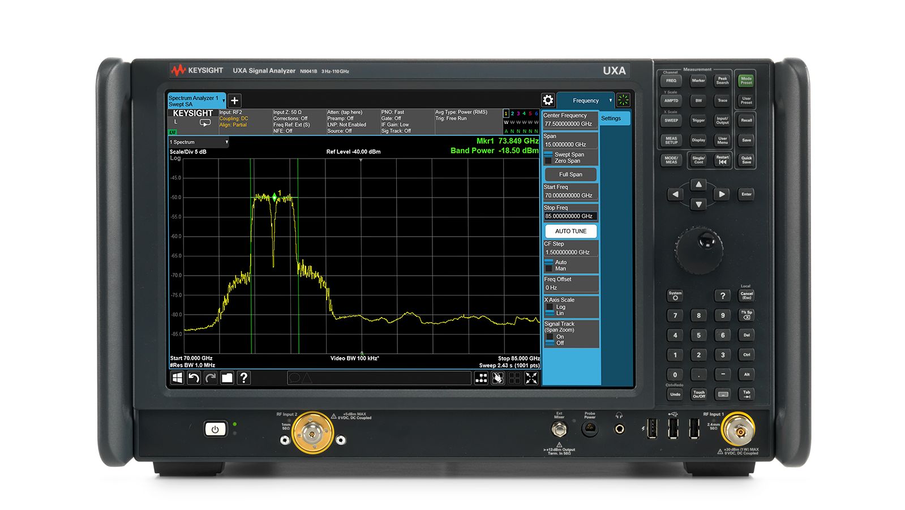This screenshot has height=510, width=905.
Task: Toggle full screen display icon
Action: click(531, 379)
